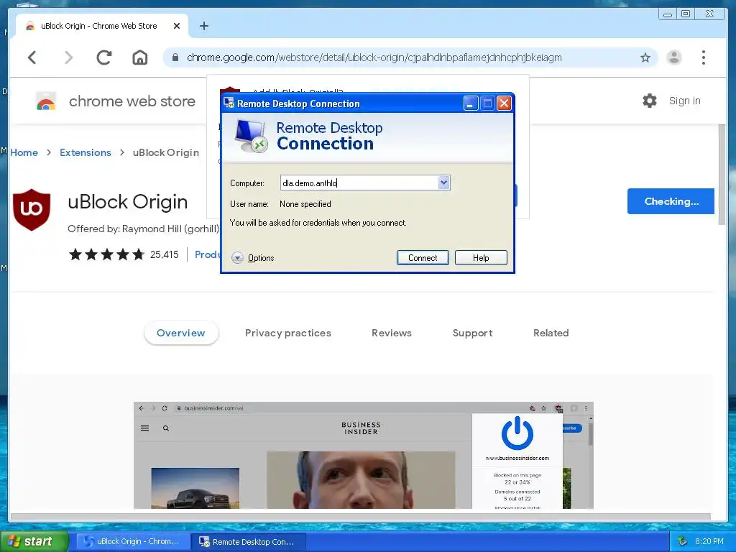Click the Offered by: Raymond Hill text
This screenshot has height=552, width=736.
pos(143,229)
